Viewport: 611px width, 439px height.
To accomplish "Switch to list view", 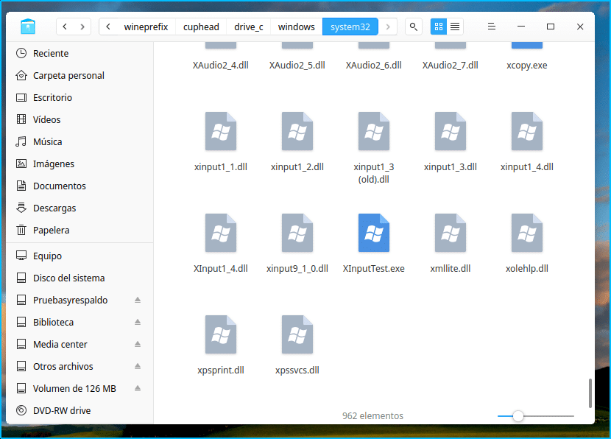I will coord(455,27).
